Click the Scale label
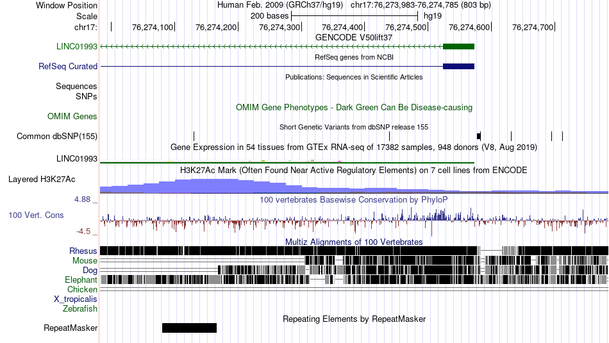This screenshot has height=343, width=609. coord(87,16)
